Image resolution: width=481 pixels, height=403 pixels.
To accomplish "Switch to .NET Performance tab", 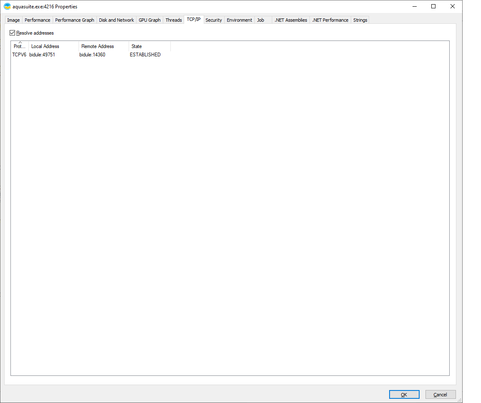I will (330, 20).
